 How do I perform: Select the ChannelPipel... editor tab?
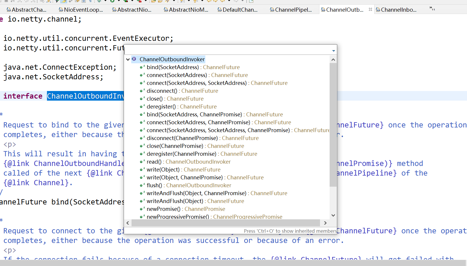point(291,10)
